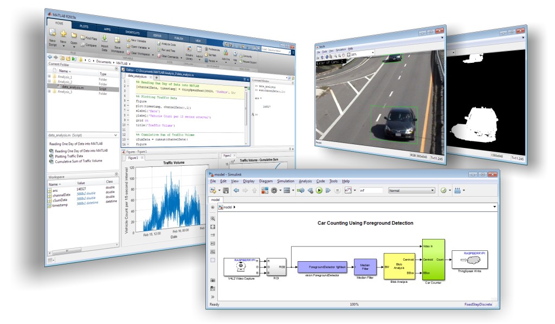Open Library Browser in Simulink toolbar
Viewport: 555px width, 324px height.
[264, 190]
